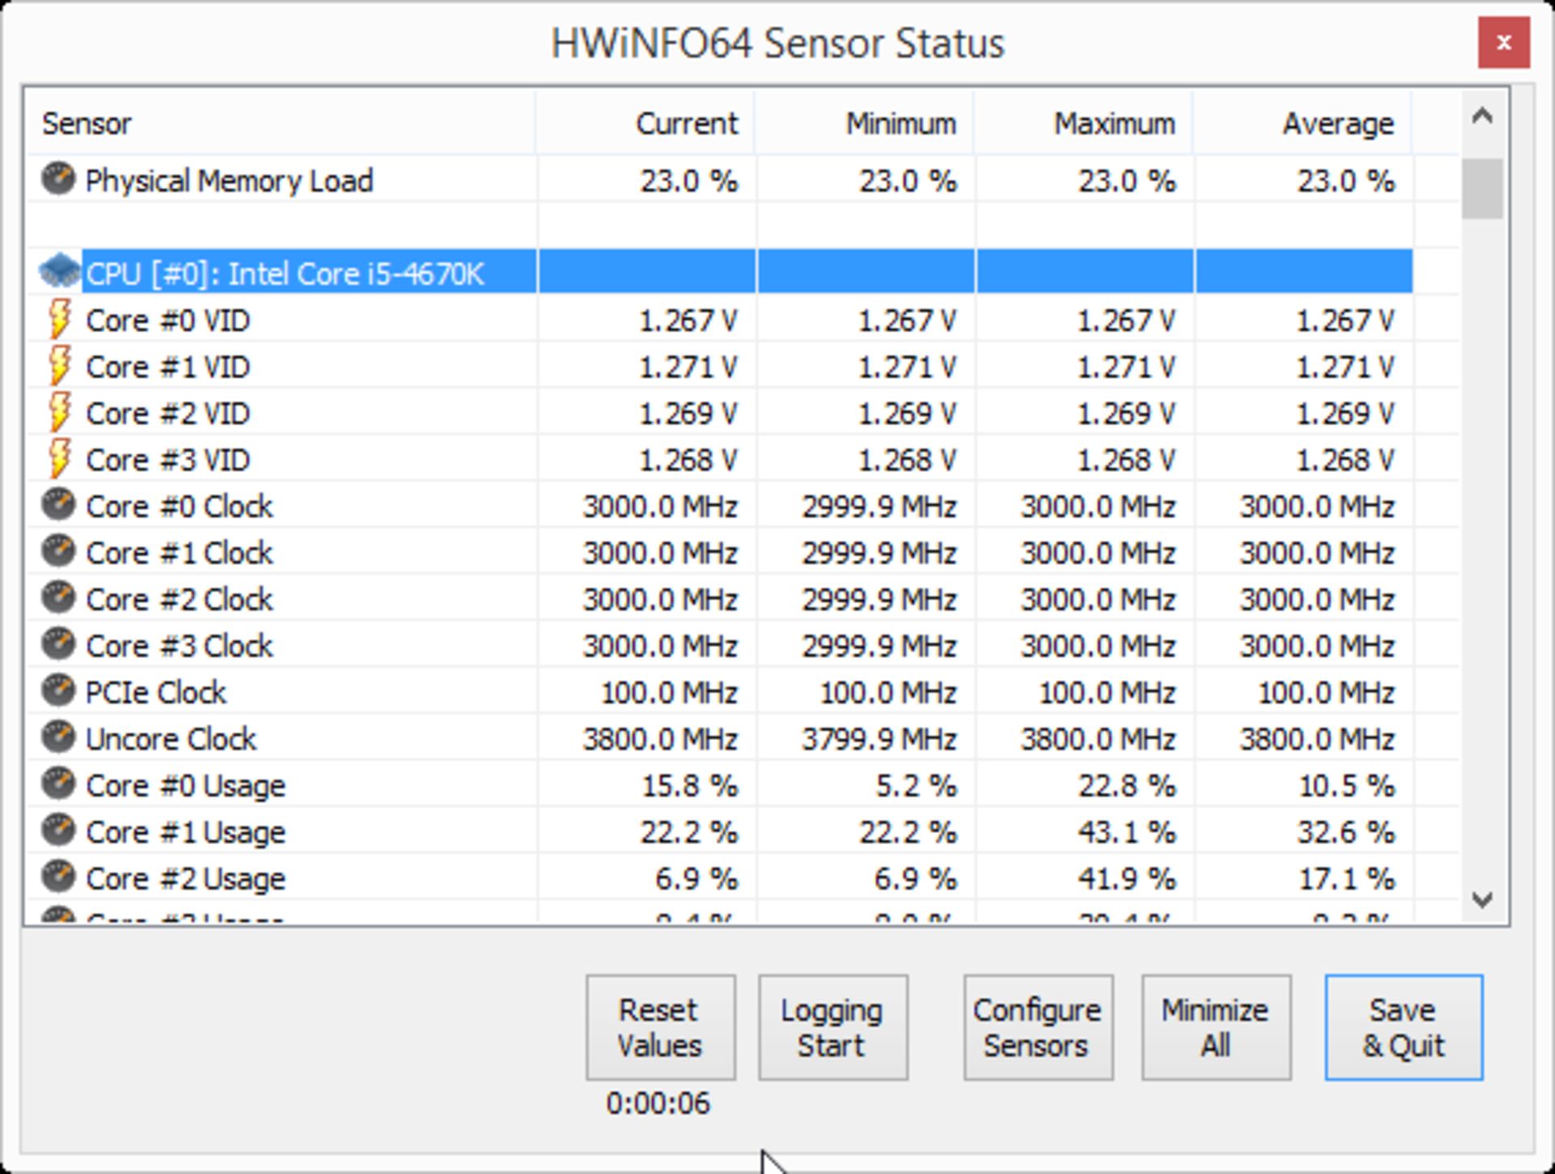
Task: Click the lightning bolt icon for Core #3 VID
Action: (x=59, y=459)
